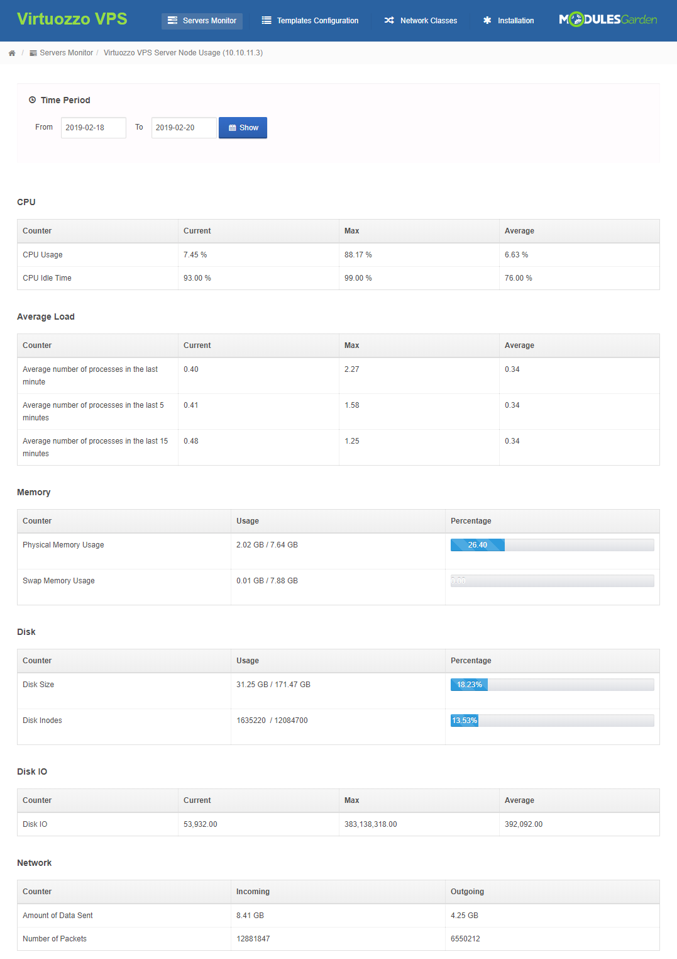This screenshot has width=677, height=959.
Task: Select Disk IO average value 392,092.00
Action: coord(524,824)
